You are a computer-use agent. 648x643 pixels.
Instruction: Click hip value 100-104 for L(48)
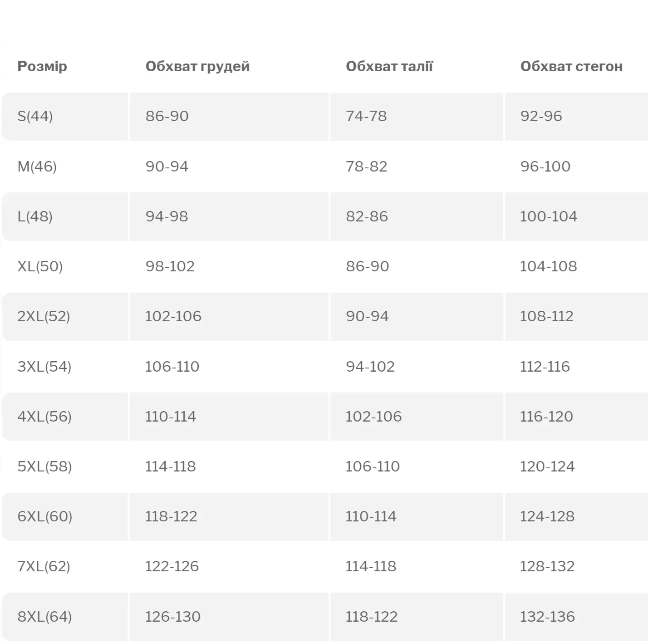tap(549, 216)
